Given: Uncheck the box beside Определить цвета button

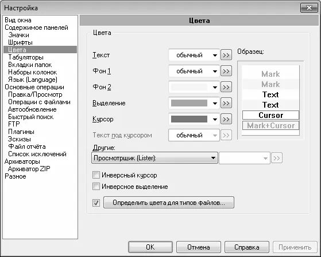Looking at the screenshot, I should point(96,203).
